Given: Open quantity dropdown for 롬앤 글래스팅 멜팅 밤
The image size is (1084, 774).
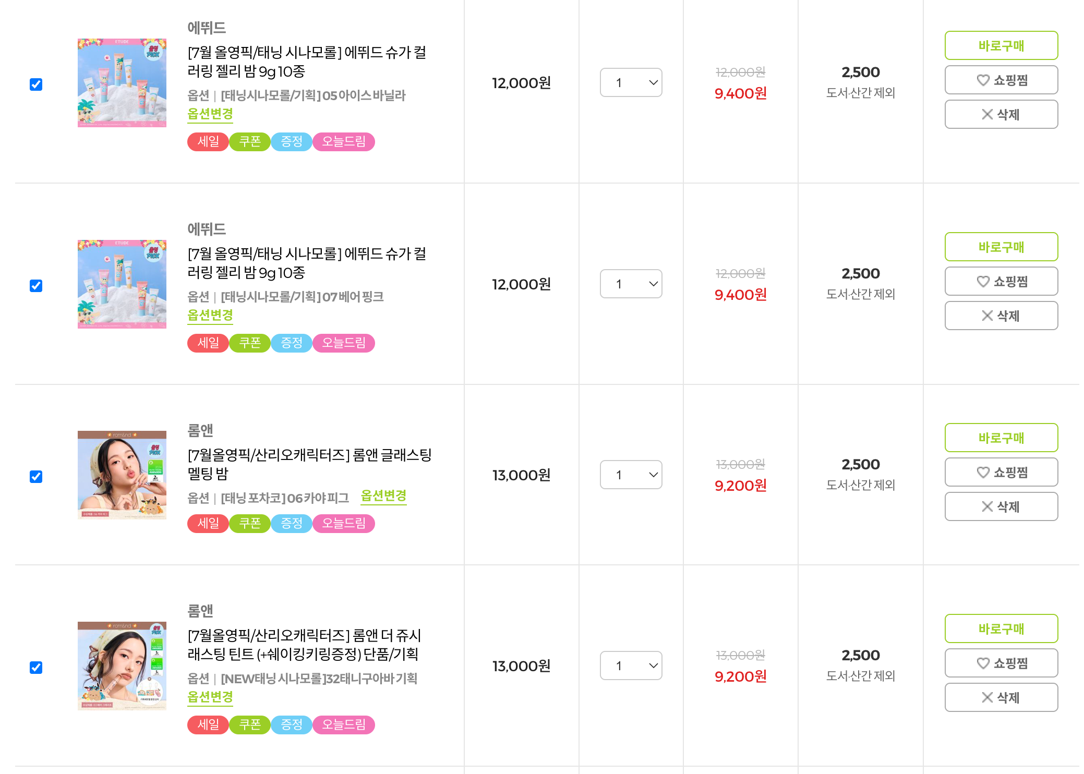Looking at the screenshot, I should point(631,475).
